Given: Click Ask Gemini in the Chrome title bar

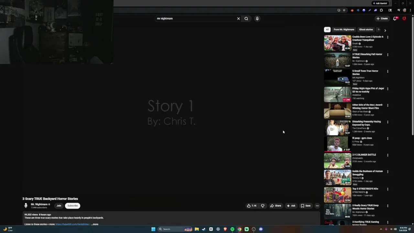Looking at the screenshot, I should tap(380, 3).
